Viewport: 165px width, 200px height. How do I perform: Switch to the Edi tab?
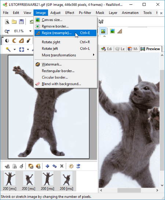pos(106,49)
